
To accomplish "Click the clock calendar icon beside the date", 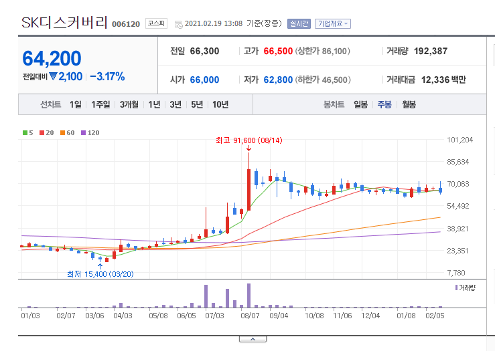I will (179, 24).
